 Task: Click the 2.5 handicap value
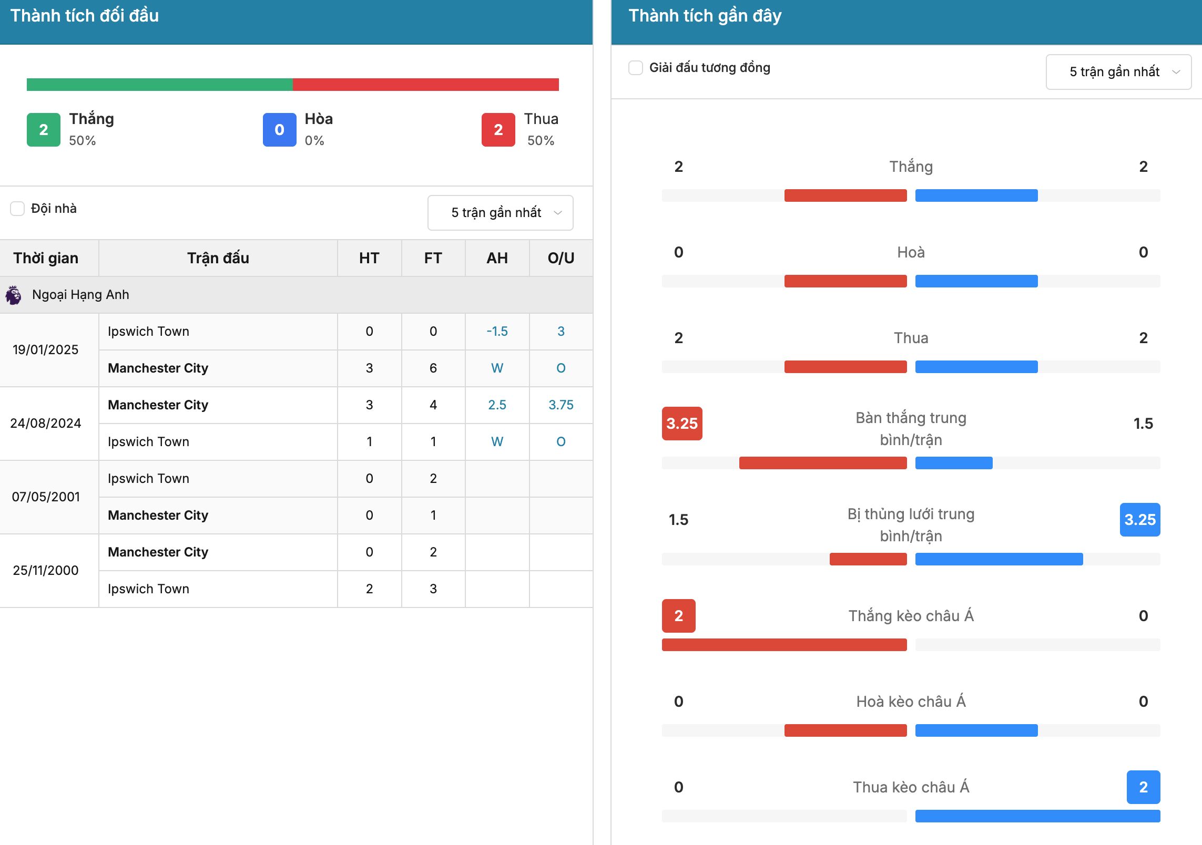click(497, 405)
